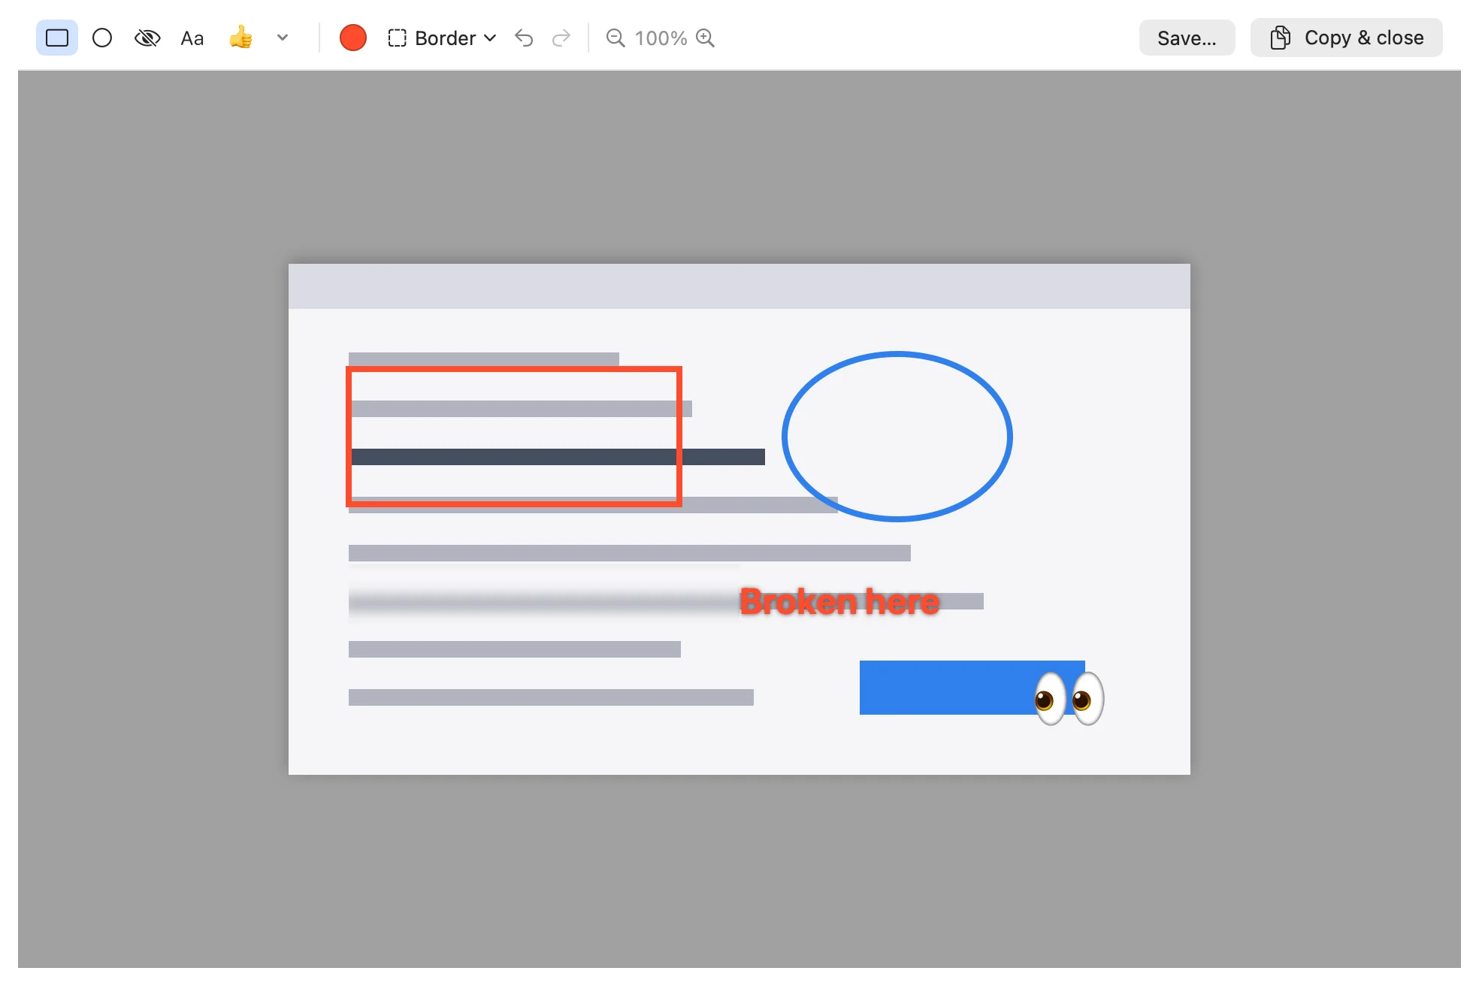Redo the undone annotation
This screenshot has width=1479, height=986.
[561, 38]
